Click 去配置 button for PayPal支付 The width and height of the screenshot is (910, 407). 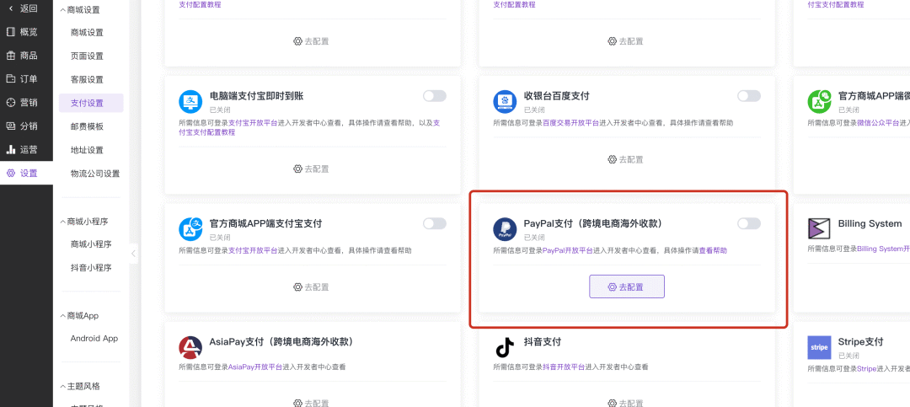pyautogui.click(x=627, y=287)
